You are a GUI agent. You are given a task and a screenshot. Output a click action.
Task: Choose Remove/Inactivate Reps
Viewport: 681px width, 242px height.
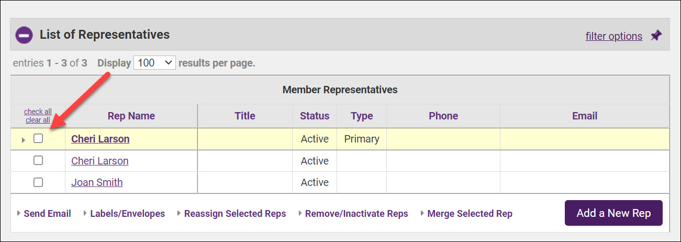pyautogui.click(x=356, y=214)
